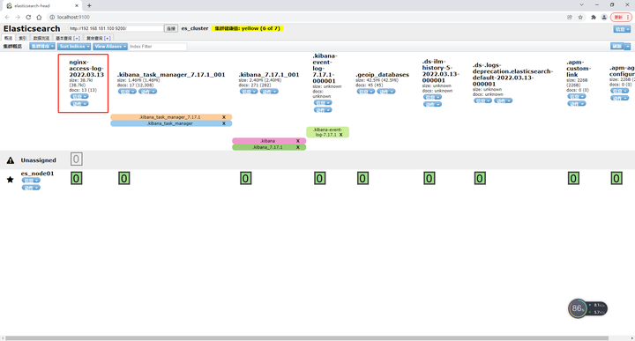Open shard 0 of .ds-ilm-history-5 index on es_node01
The height and width of the screenshot is (341, 635).
tap(430, 178)
